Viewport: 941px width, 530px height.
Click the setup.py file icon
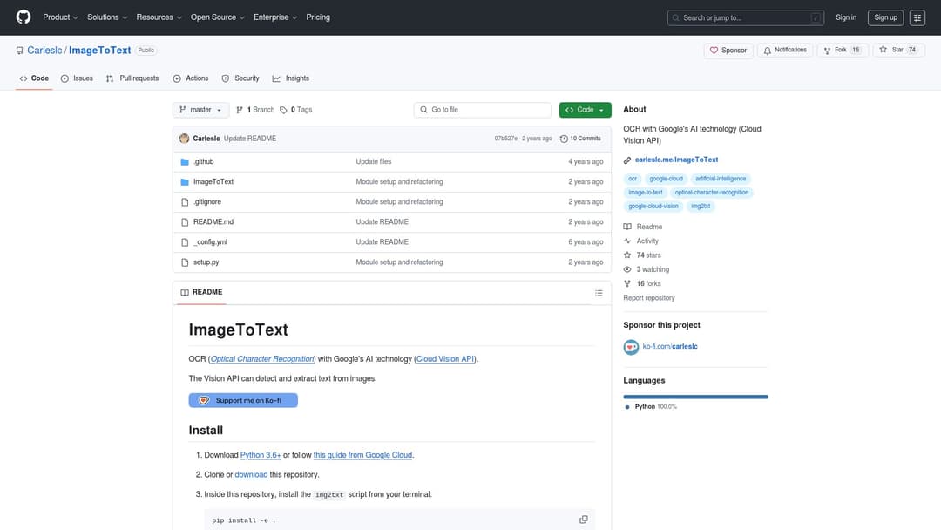tap(185, 262)
